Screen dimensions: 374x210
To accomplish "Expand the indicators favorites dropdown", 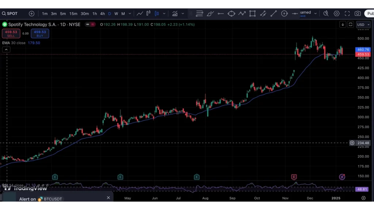I will tap(183, 13).
